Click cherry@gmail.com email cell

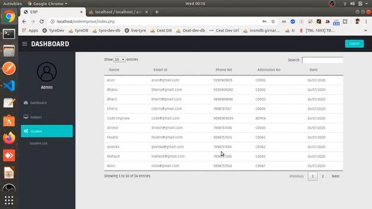[167, 109]
